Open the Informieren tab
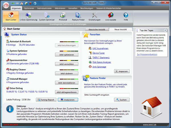Screen dimensions: 171x128 tap(60, 8)
